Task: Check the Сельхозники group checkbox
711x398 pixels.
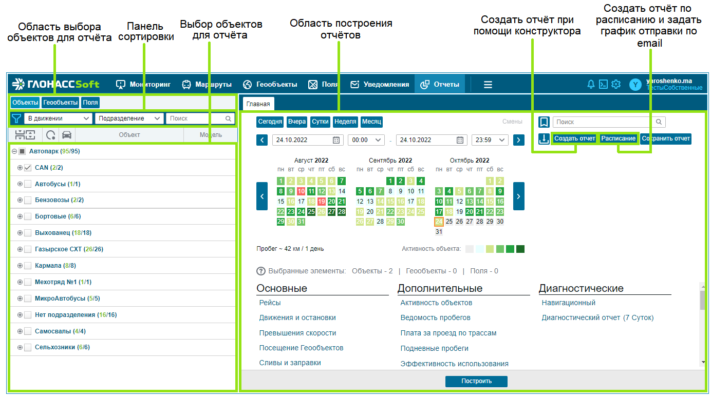Action: (28, 347)
